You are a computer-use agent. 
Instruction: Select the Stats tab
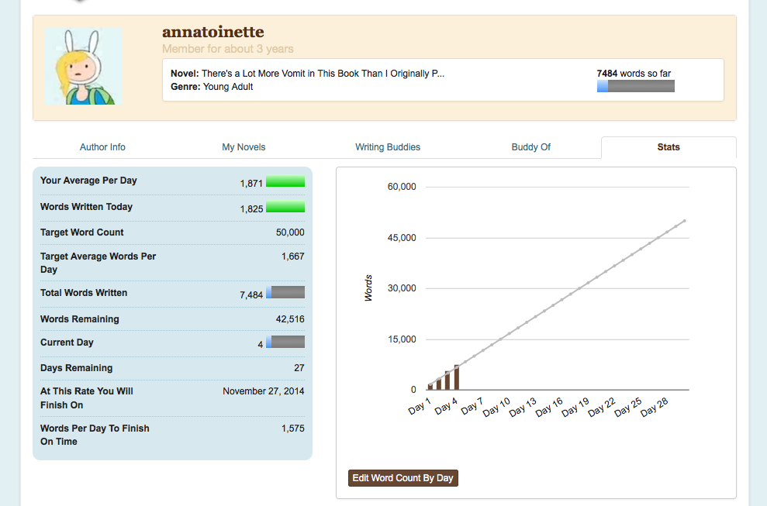tap(668, 147)
